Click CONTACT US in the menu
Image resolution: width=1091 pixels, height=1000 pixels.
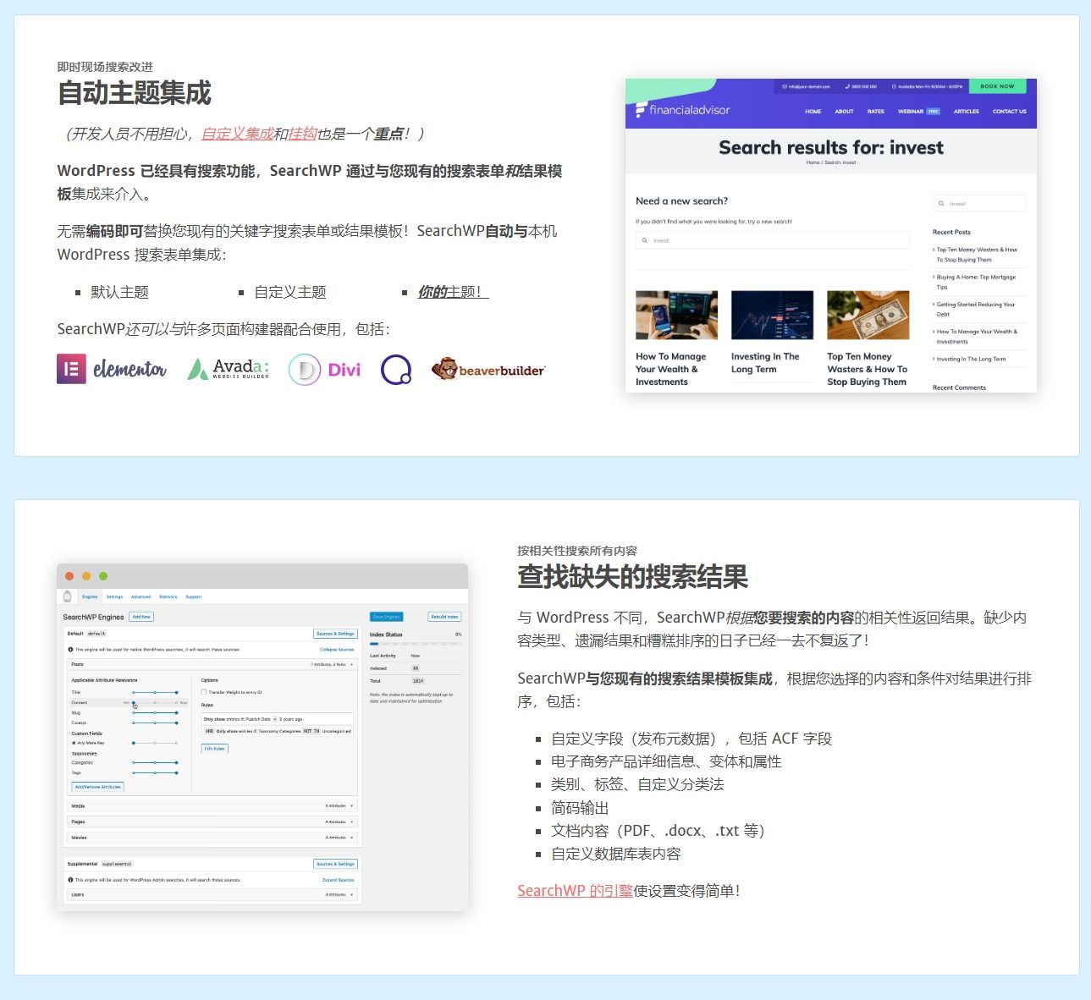(1009, 111)
